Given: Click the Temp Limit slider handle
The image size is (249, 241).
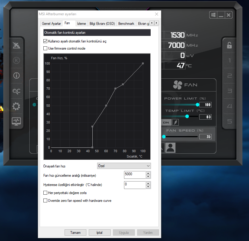Looking at the screenshot, I should click(x=187, y=116).
